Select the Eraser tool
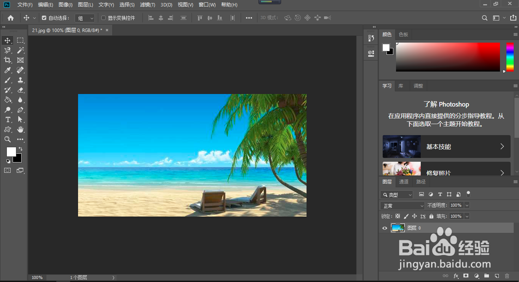 point(20,90)
